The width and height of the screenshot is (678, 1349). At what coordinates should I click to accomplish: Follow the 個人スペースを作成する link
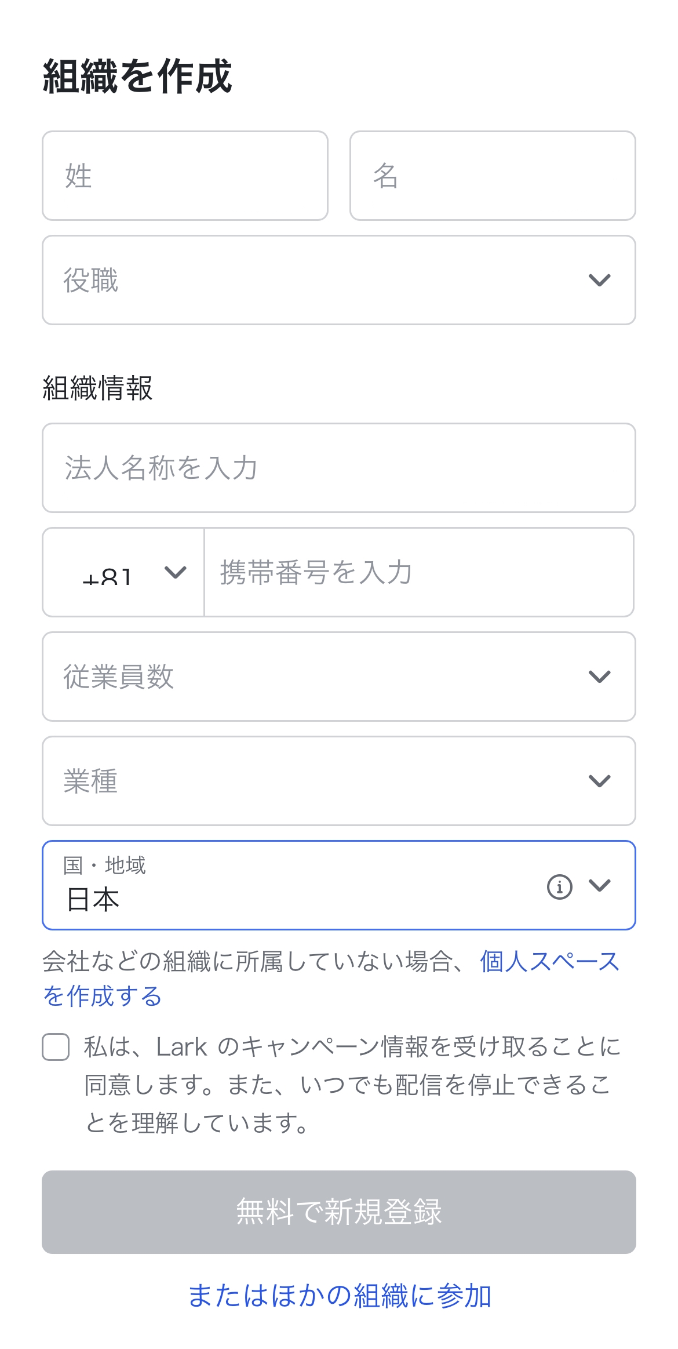point(549,962)
